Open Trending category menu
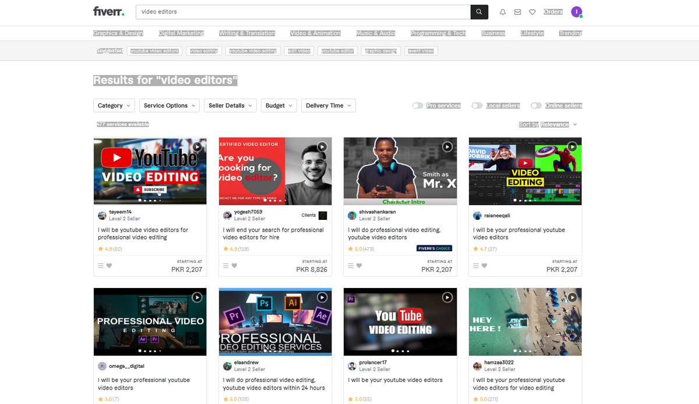This screenshot has height=404, width=699. [570, 33]
